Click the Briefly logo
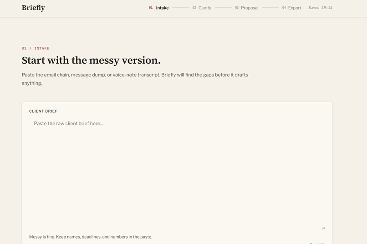This screenshot has height=244, width=367. tap(33, 8)
